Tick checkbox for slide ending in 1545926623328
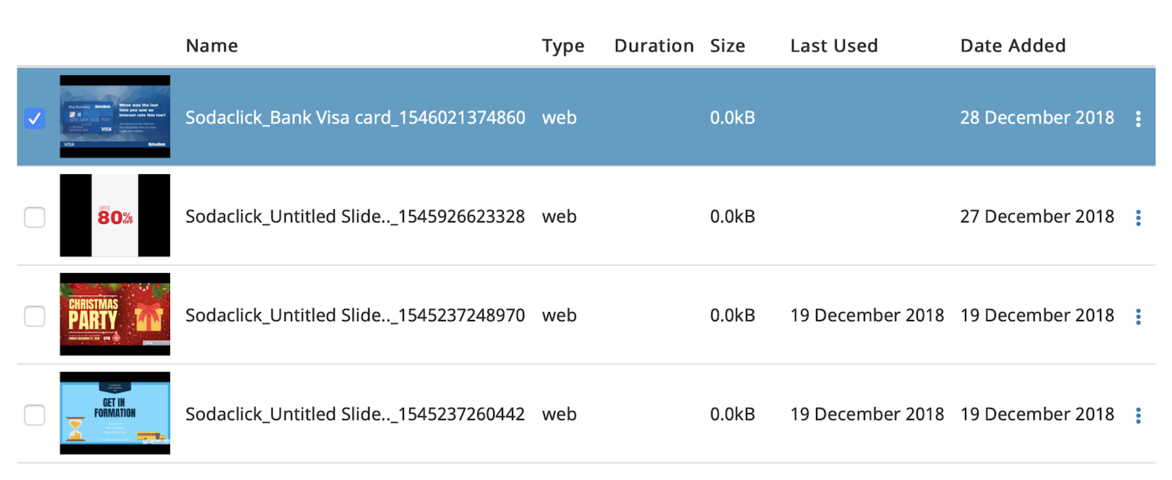 tap(34, 217)
